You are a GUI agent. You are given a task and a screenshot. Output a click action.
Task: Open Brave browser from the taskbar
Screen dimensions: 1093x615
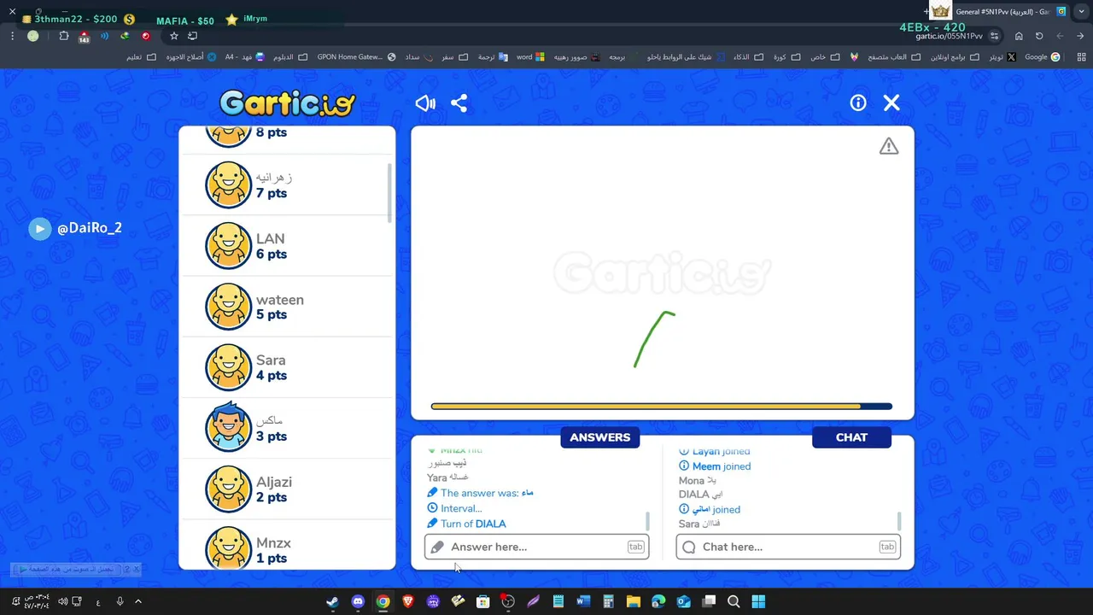pos(407,601)
